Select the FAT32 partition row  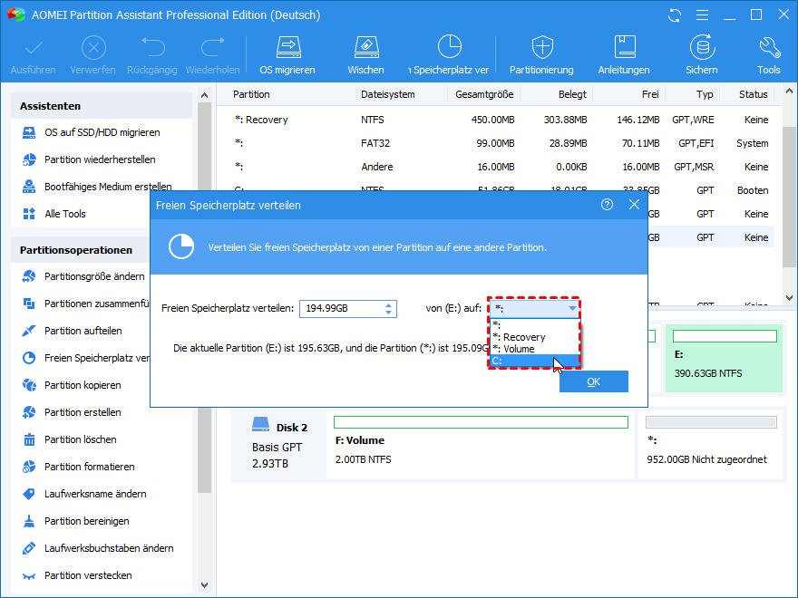coord(499,143)
